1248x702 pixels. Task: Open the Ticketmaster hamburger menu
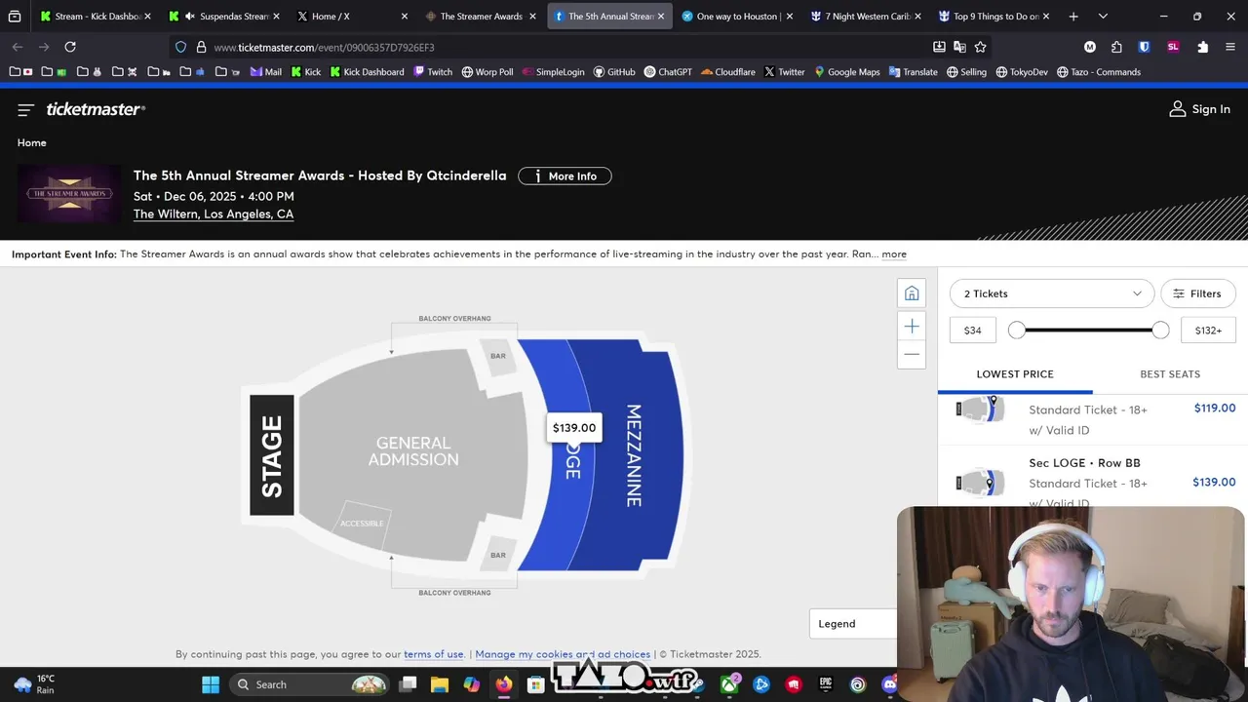[x=25, y=110]
